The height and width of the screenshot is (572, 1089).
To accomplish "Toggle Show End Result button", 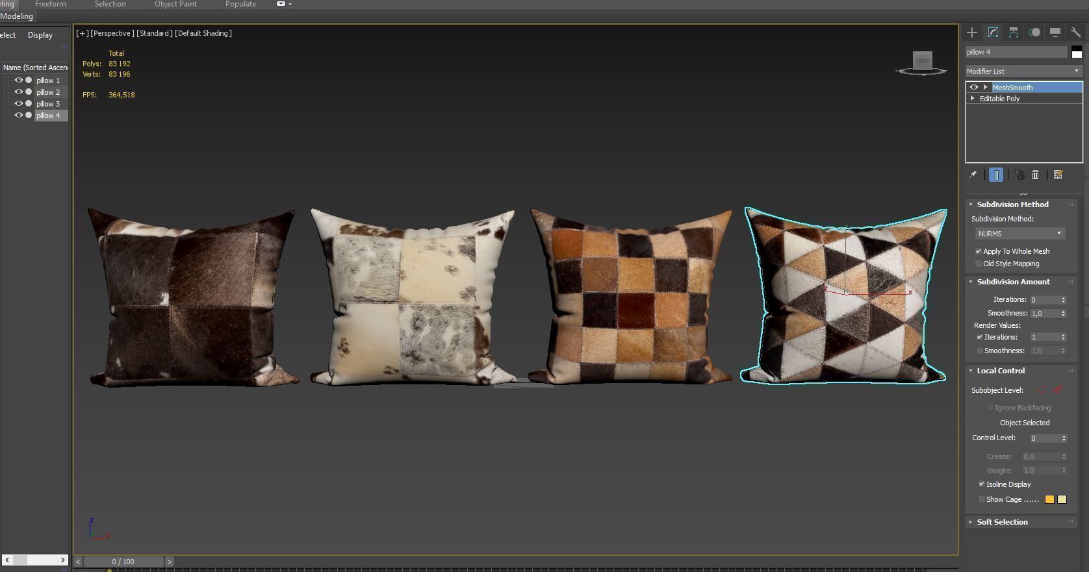I will click(996, 175).
